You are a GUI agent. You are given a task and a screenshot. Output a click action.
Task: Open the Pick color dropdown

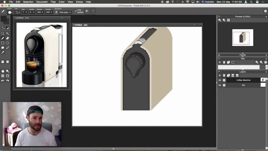point(65,12)
